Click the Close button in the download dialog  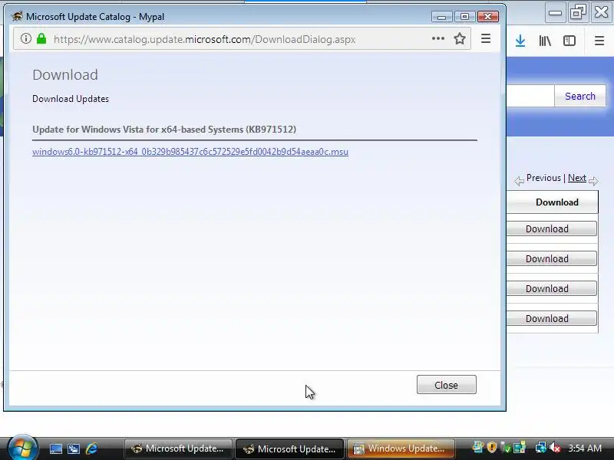click(x=447, y=385)
